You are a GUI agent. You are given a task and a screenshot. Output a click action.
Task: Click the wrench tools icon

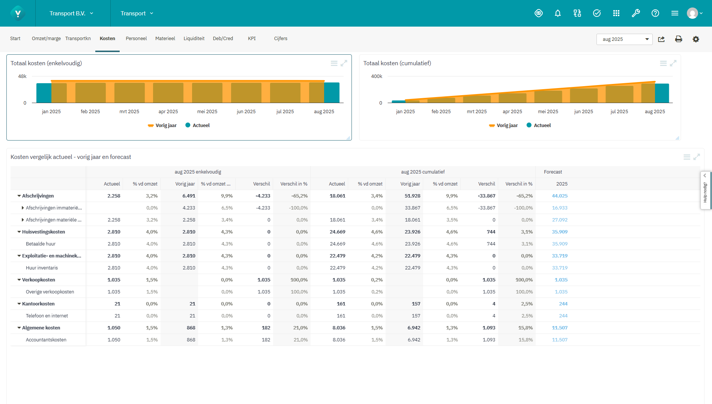click(x=636, y=13)
